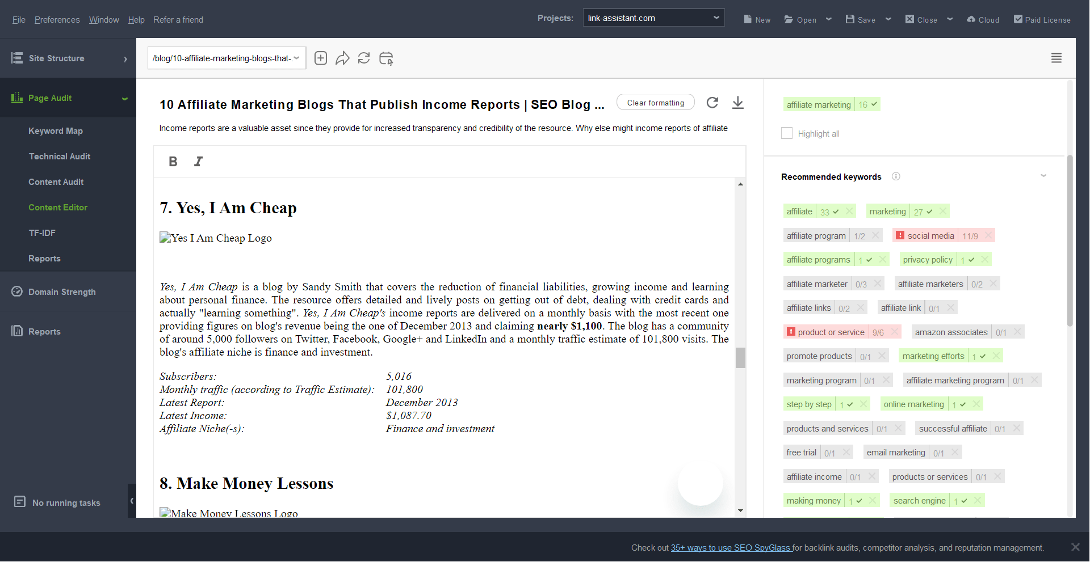Image resolution: width=1090 pixels, height=562 pixels.
Task: Remove the 'step by step' keyword with its X
Action: (x=863, y=404)
